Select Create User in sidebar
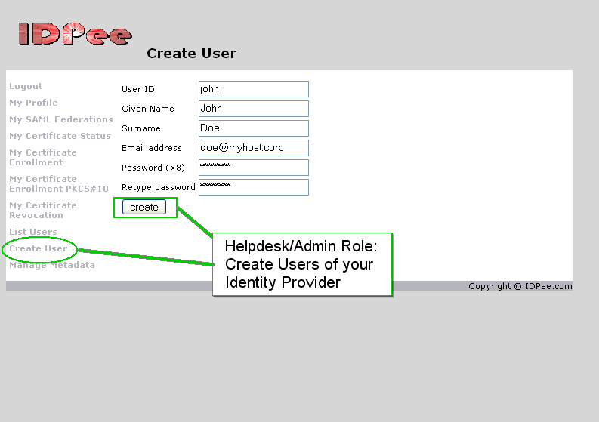This screenshot has width=599, height=422. [39, 248]
